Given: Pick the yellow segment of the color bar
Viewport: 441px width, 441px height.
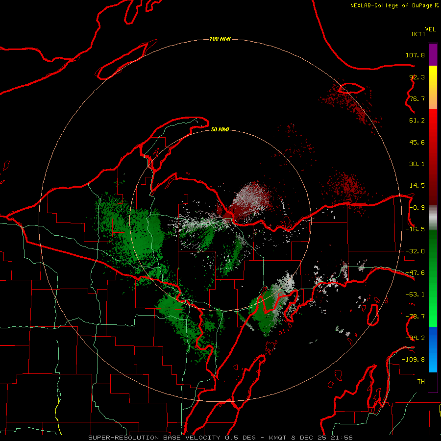Looking at the screenshot, I should [x=433, y=75].
